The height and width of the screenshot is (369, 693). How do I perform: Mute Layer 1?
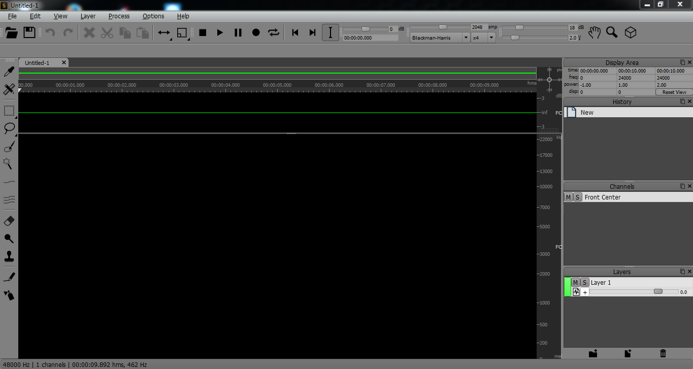coord(575,282)
